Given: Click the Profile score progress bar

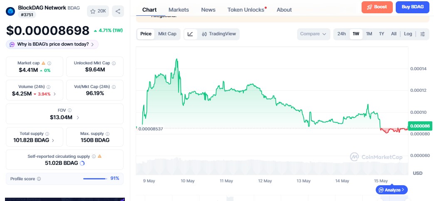Looking at the screenshot, I should tap(95, 179).
